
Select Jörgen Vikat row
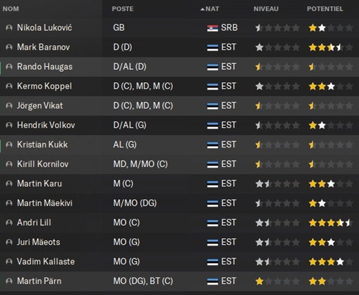click(179, 106)
